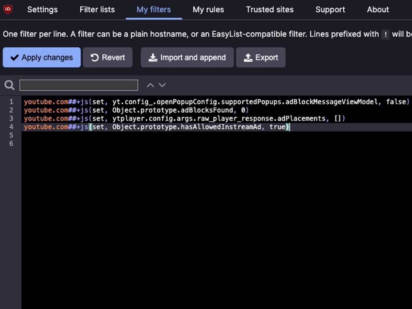Jump to next search match arrow
This screenshot has width=412, height=309.
pyautogui.click(x=162, y=85)
